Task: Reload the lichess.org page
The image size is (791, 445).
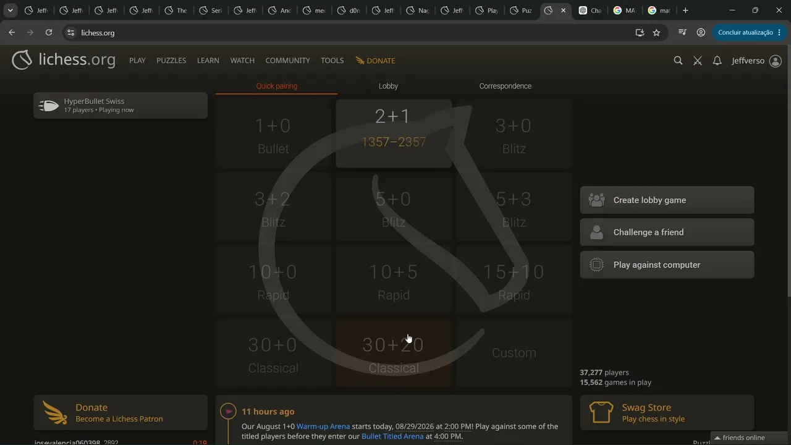Action: tap(49, 33)
